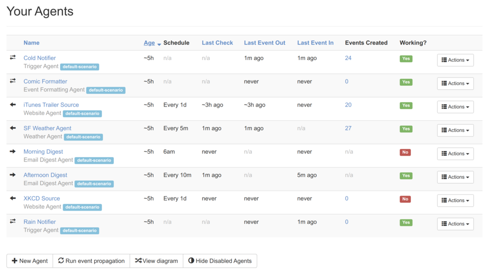This screenshot has height=275, width=491.
Task: Sort the table by Last Check
Action: pyautogui.click(x=217, y=43)
